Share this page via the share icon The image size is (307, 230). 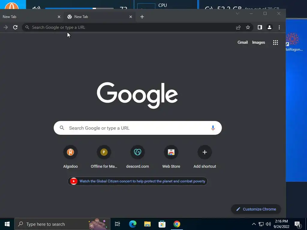coord(238,27)
